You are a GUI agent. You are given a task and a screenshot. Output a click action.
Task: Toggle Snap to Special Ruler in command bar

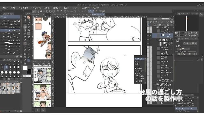(93, 11)
